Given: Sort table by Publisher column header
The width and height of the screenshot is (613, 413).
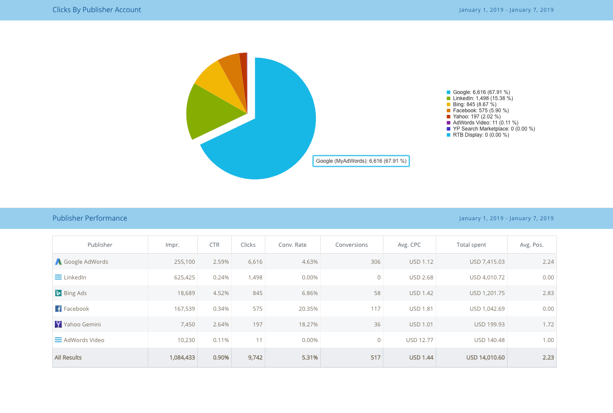Looking at the screenshot, I should click(100, 245).
